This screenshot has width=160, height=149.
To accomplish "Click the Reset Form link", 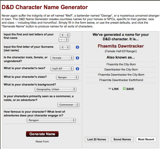I will (x=42, y=142).
